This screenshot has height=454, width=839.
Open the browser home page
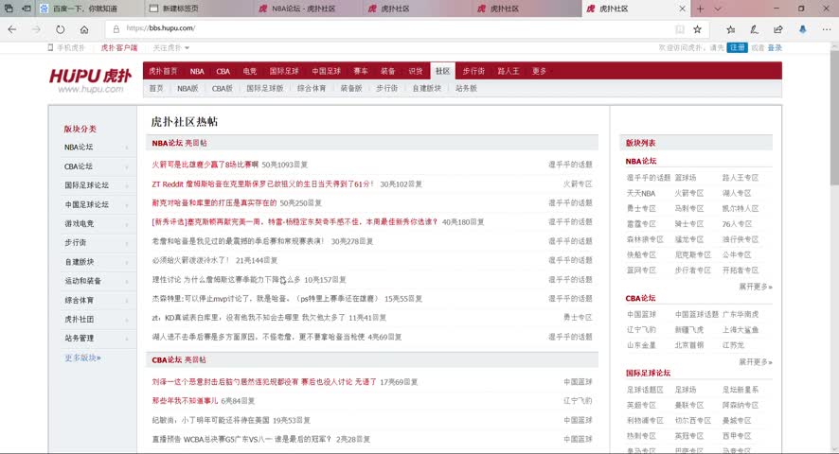point(84,29)
